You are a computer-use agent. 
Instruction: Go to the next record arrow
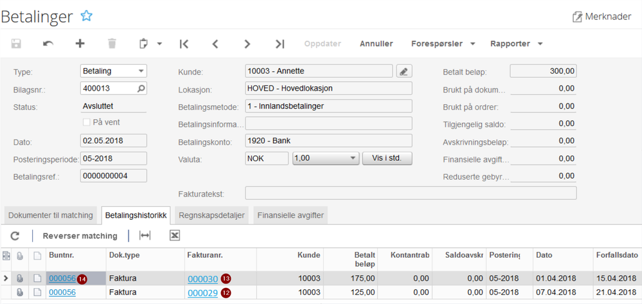pyautogui.click(x=247, y=44)
